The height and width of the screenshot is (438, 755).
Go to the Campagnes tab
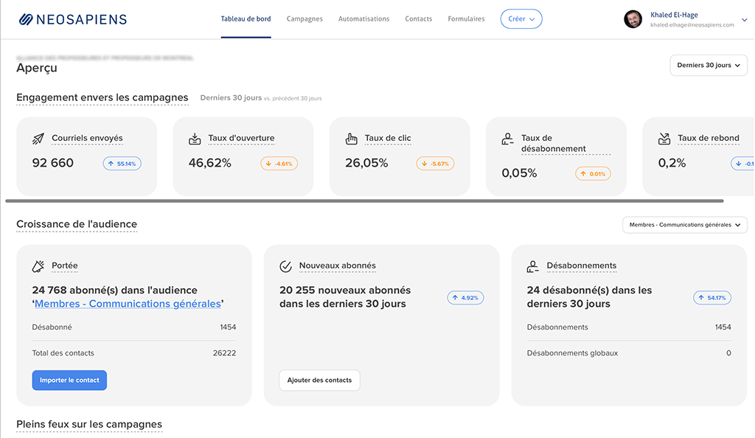pos(305,19)
